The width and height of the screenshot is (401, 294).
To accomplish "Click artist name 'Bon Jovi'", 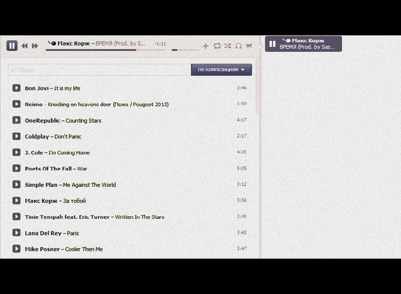I will [37, 88].
